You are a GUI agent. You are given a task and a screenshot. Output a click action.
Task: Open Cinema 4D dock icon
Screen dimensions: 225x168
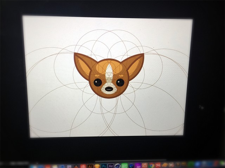[118, 166]
